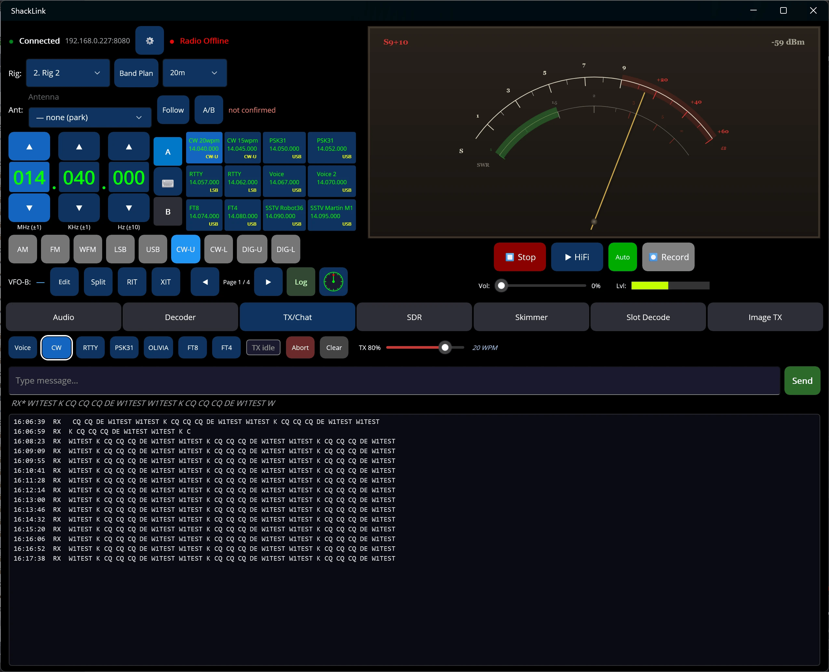Open the antenna none (park) dropdown
Image resolution: width=829 pixels, height=672 pixels.
click(x=90, y=117)
